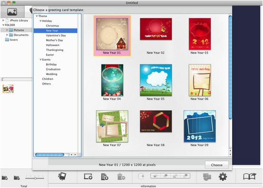Image resolution: width=263 pixels, height=188 pixels.
Task: Open the template photos stack icon
Action: (x=62, y=176)
